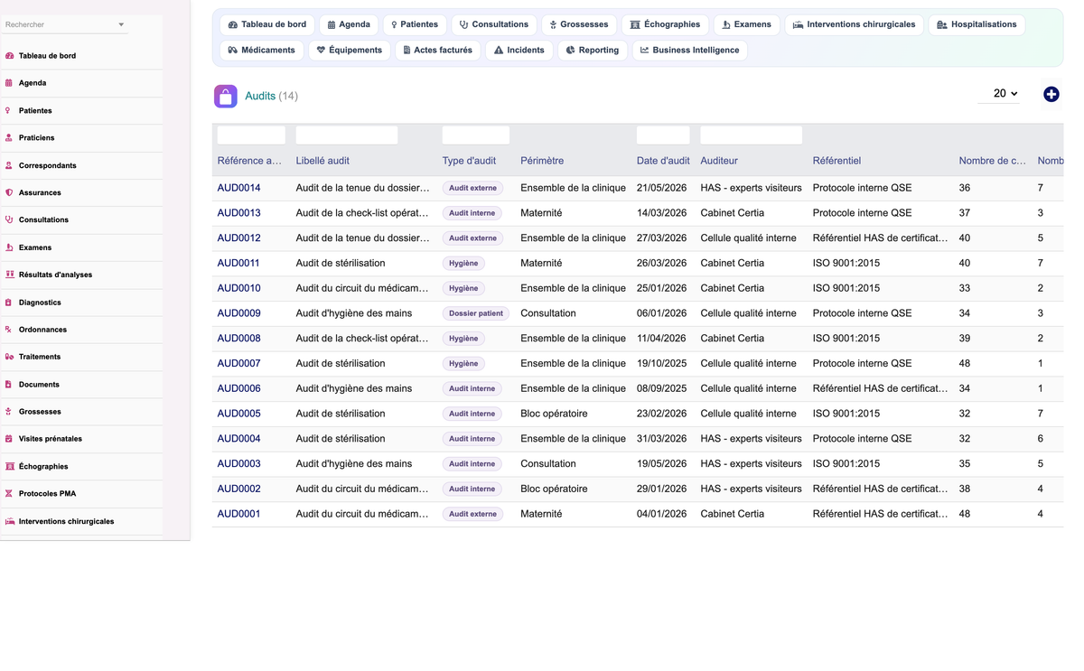The width and height of the screenshot is (1084, 671).
Task: Click the Examens icon in sidebar
Action: (9, 247)
